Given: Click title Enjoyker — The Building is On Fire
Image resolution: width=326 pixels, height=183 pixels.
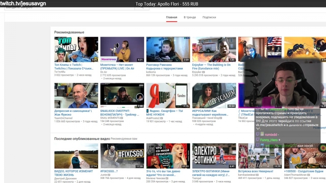Looking at the screenshot, I should click(211, 66).
